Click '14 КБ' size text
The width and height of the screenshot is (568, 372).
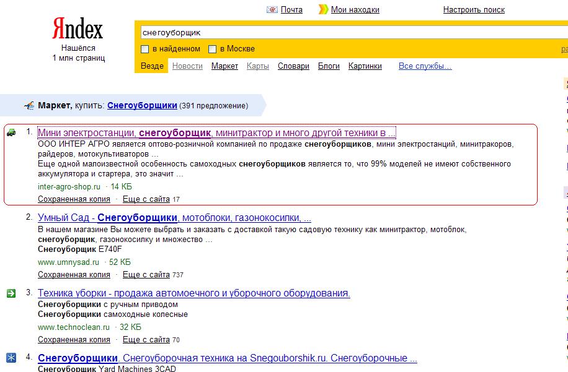[121, 186]
